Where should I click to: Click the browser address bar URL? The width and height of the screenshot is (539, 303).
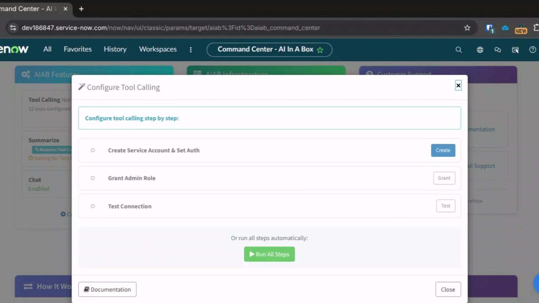coord(171,28)
